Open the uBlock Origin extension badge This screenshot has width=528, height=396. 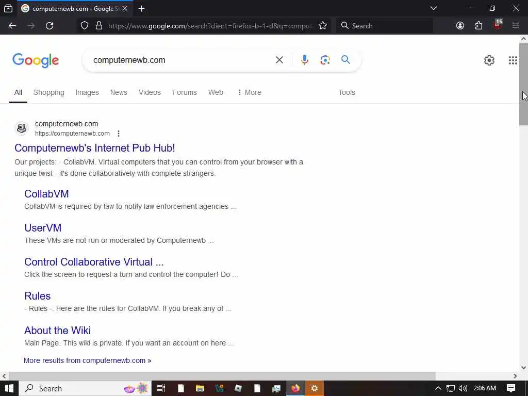pos(498,25)
